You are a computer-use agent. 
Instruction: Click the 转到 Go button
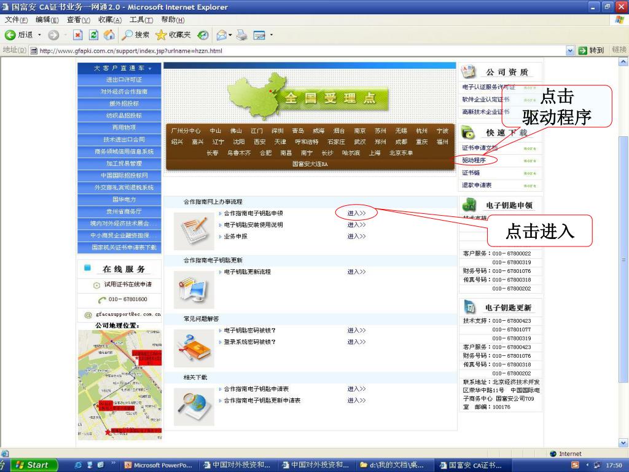coord(592,50)
